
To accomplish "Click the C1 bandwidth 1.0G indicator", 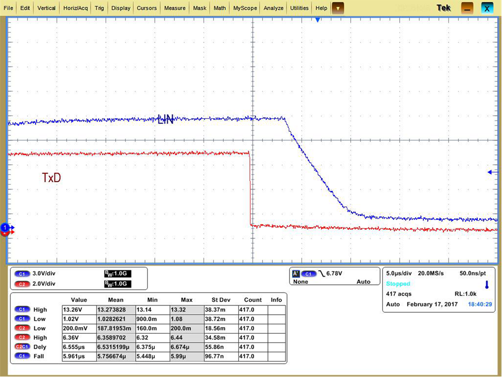I will click(117, 273).
